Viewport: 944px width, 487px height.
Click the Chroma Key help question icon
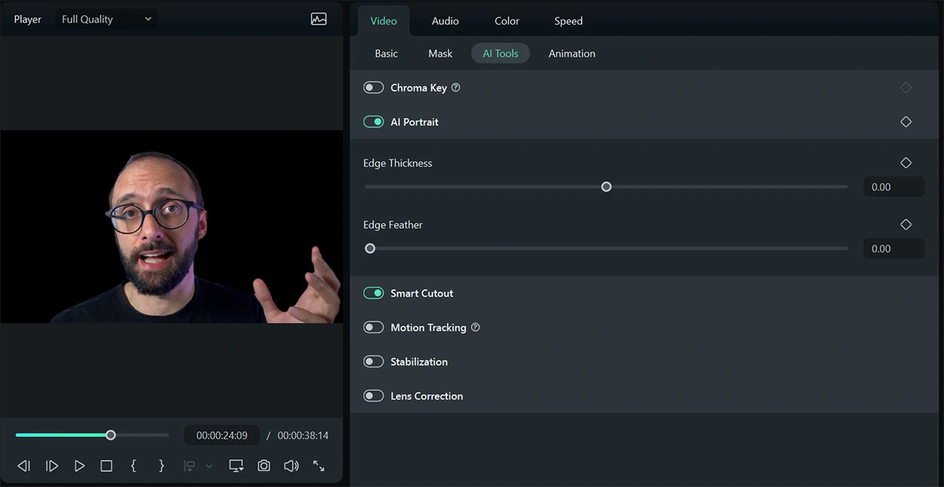pos(455,88)
